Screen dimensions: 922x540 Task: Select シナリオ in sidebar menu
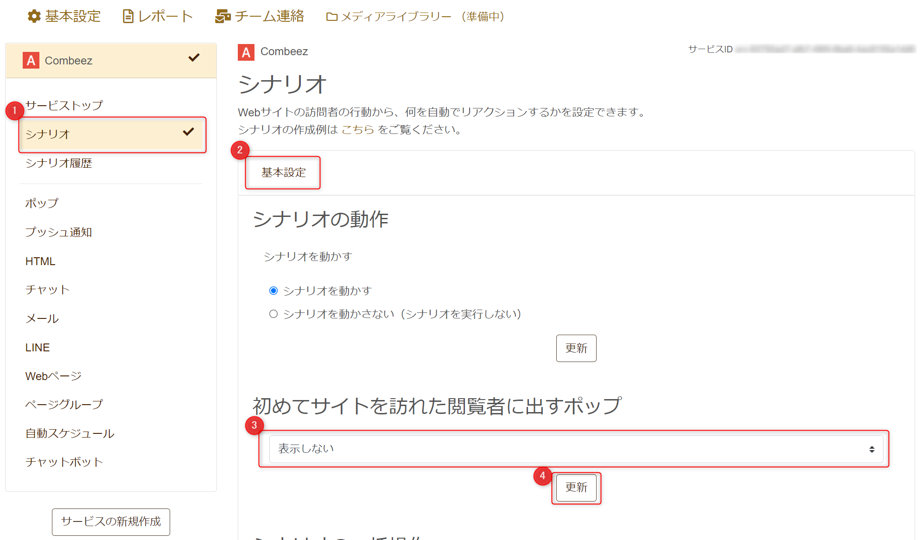[112, 134]
